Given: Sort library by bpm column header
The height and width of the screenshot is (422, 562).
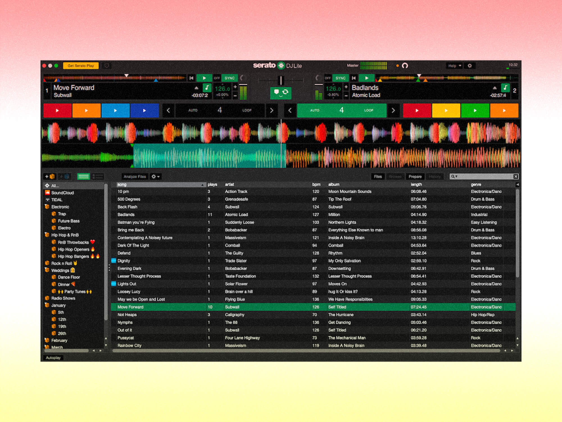Looking at the screenshot, I should click(x=316, y=185).
